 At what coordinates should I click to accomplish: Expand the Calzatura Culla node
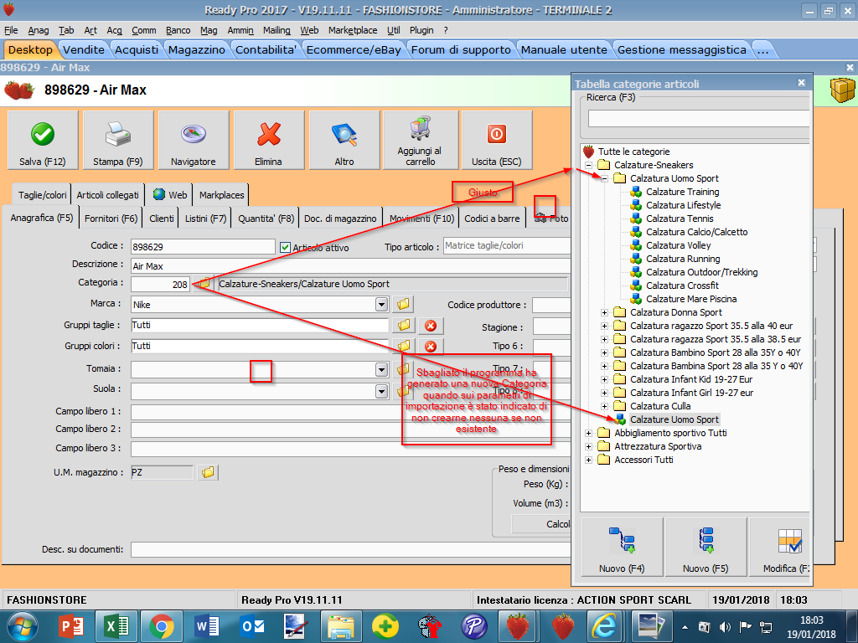[x=604, y=406]
